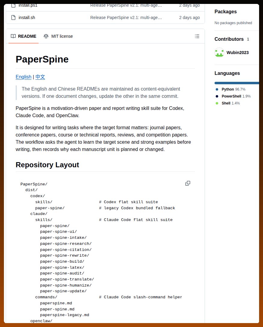Click the 'openclaw/' line in code block
The height and width of the screenshot is (327, 263).
click(x=41, y=321)
